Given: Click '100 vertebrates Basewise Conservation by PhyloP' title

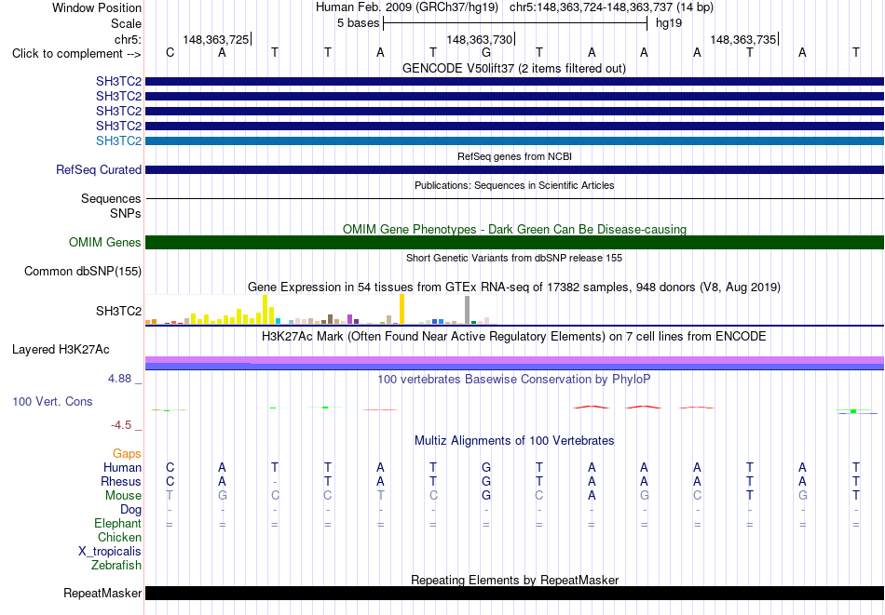Looking at the screenshot, I should [514, 380].
